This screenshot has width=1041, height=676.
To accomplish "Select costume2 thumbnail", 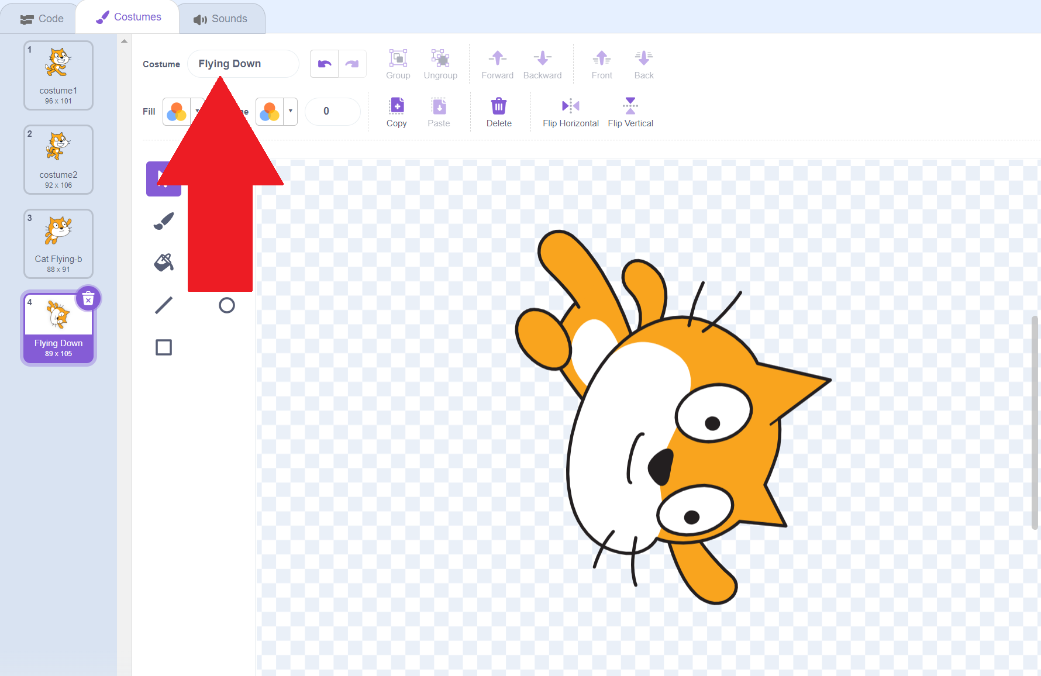I will point(58,160).
